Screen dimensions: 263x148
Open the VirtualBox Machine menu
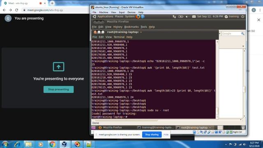click(104, 12)
